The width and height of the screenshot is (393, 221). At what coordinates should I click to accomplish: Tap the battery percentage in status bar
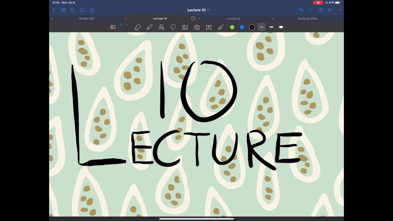(x=332, y=2)
